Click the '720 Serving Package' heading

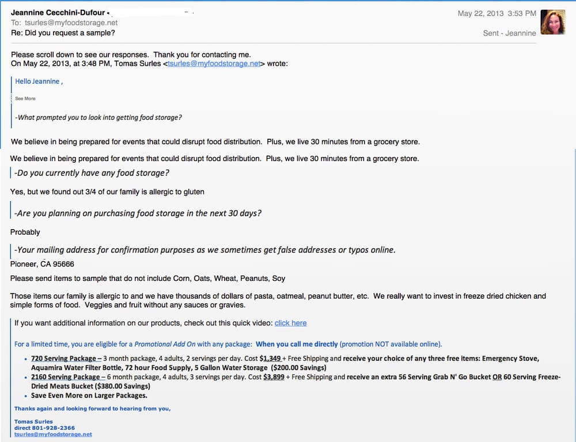65,359
